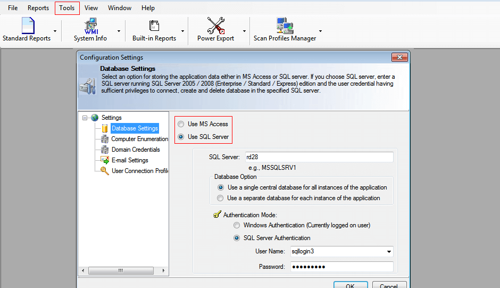Open the Built-in Reports icon

click(154, 26)
